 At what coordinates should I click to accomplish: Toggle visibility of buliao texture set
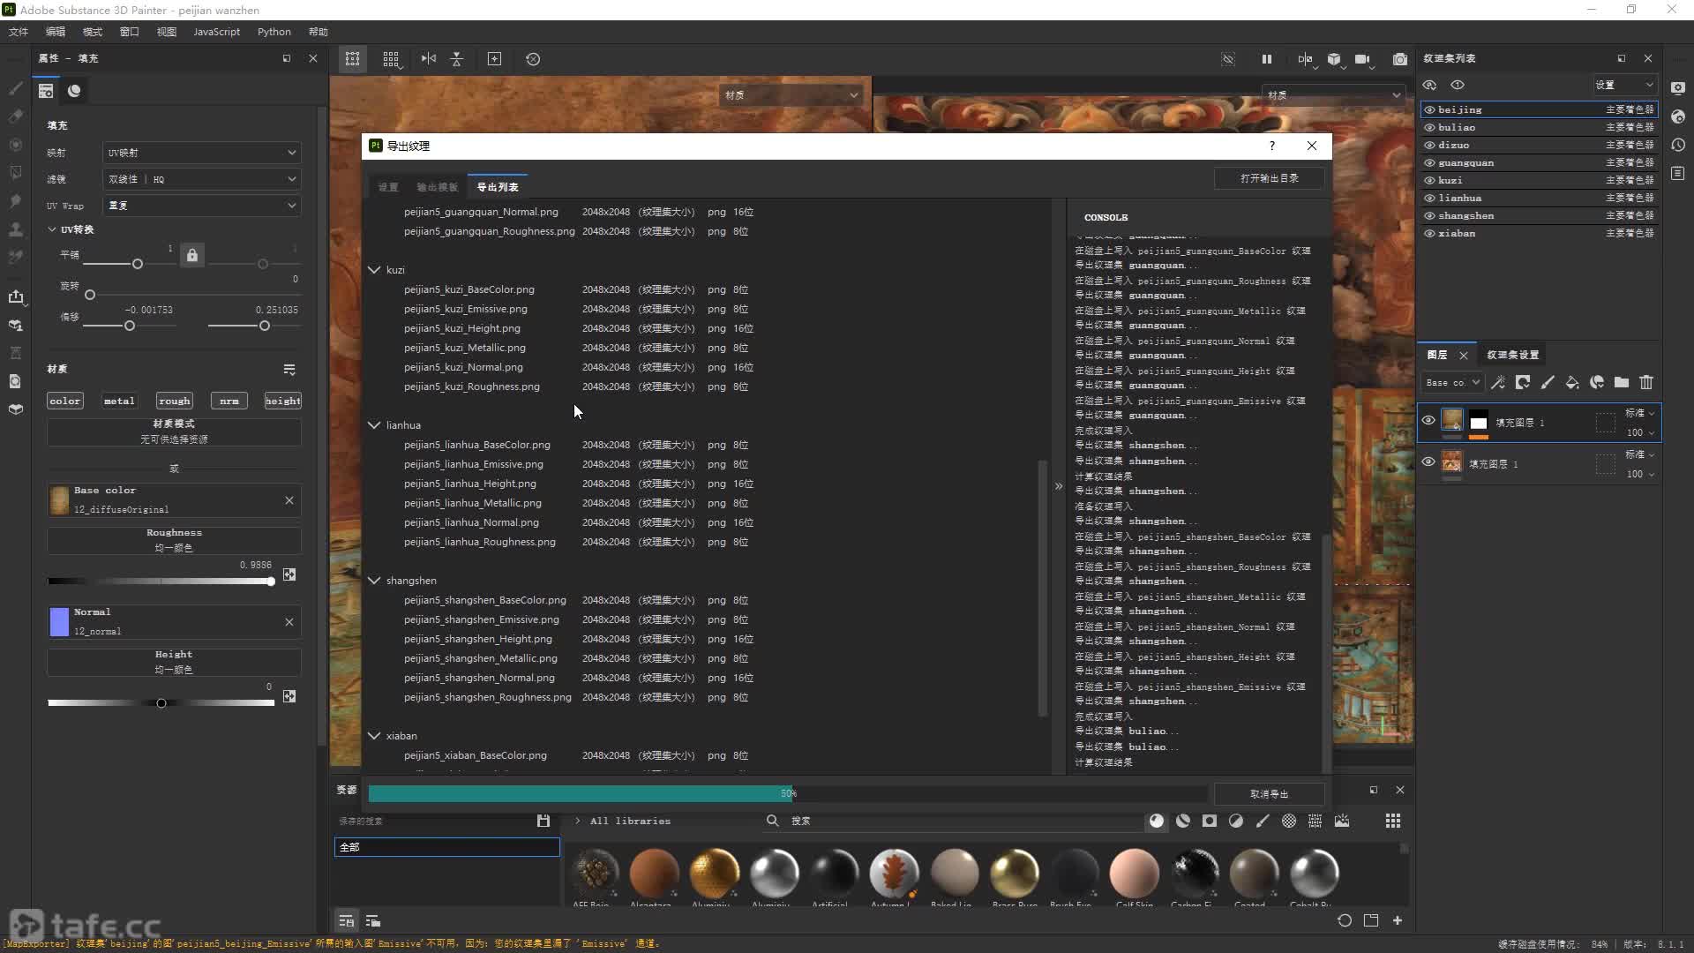coord(1429,127)
